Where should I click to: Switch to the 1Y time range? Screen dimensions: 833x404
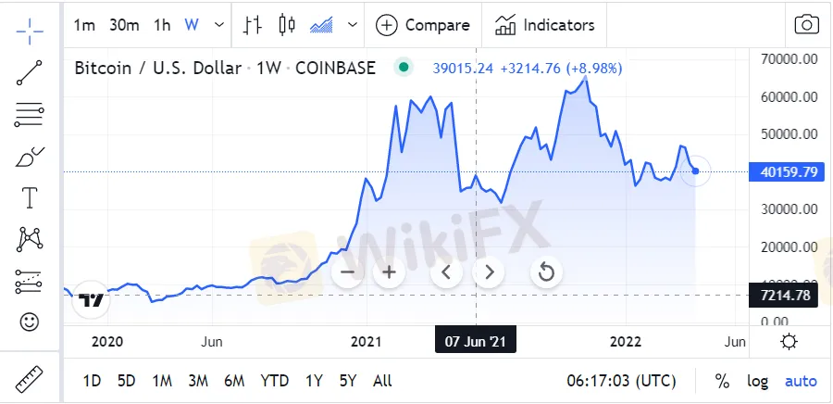click(314, 381)
